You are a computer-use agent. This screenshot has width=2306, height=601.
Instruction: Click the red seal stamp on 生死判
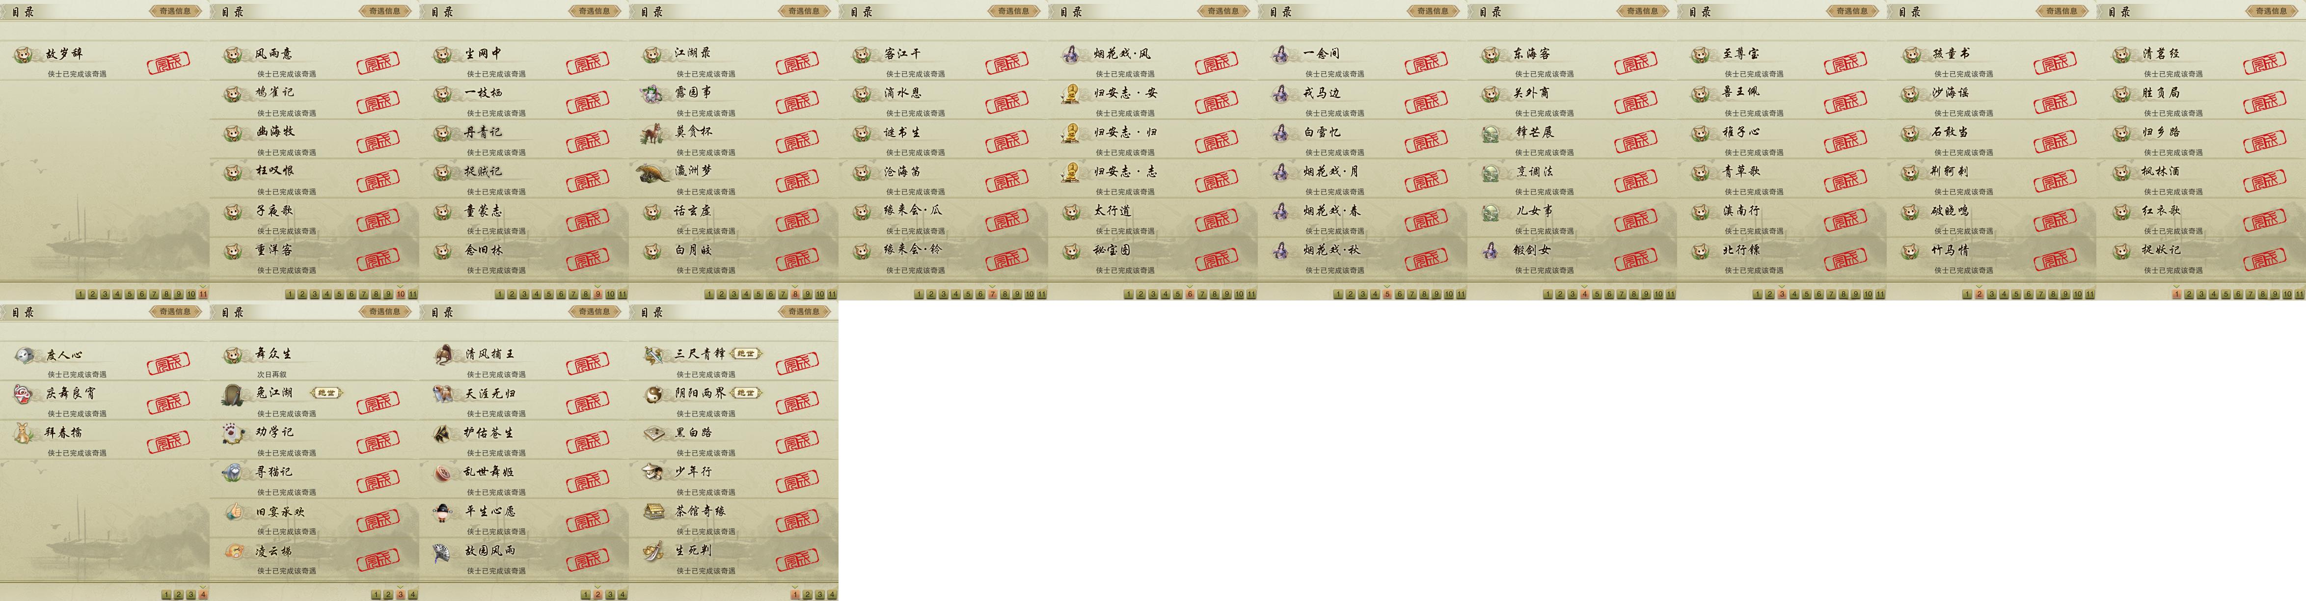[797, 561]
